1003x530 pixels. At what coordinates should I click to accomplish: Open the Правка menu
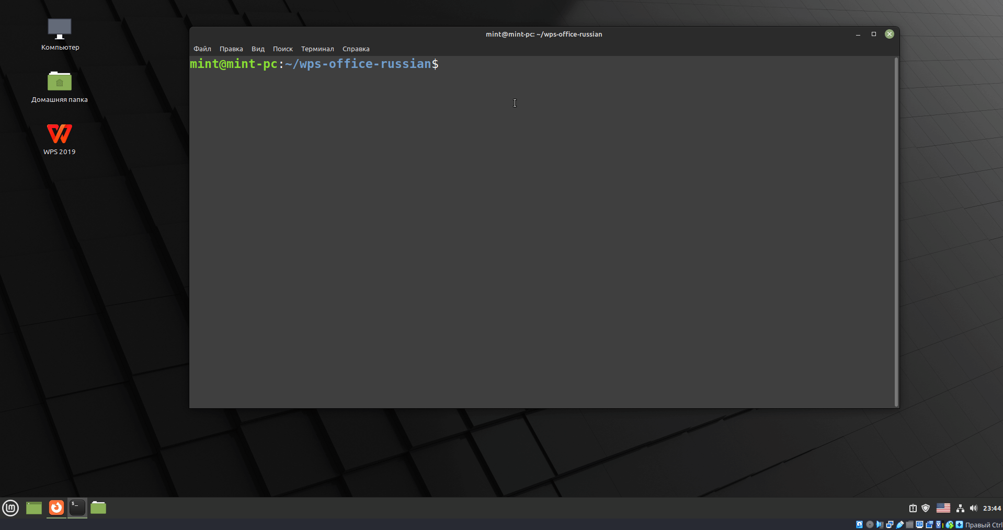(x=231, y=49)
